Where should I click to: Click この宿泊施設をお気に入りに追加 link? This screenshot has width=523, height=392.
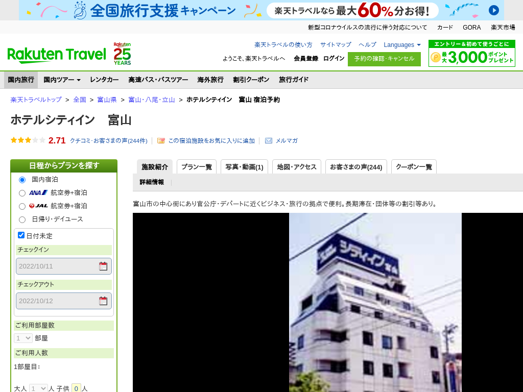[x=211, y=141]
